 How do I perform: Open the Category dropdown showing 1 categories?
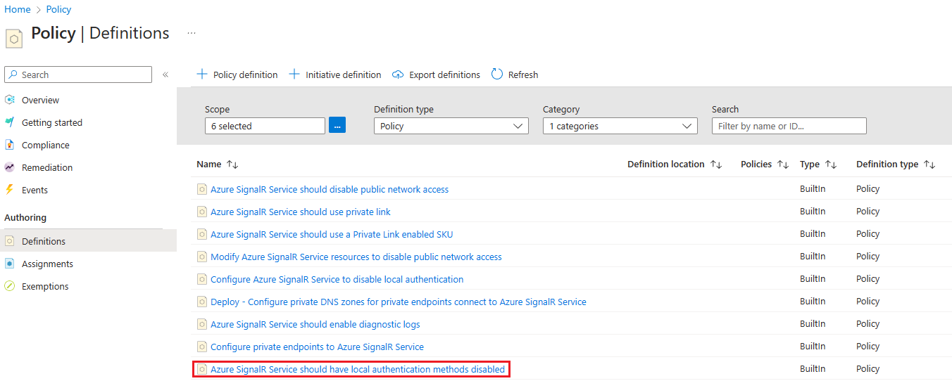tap(620, 126)
